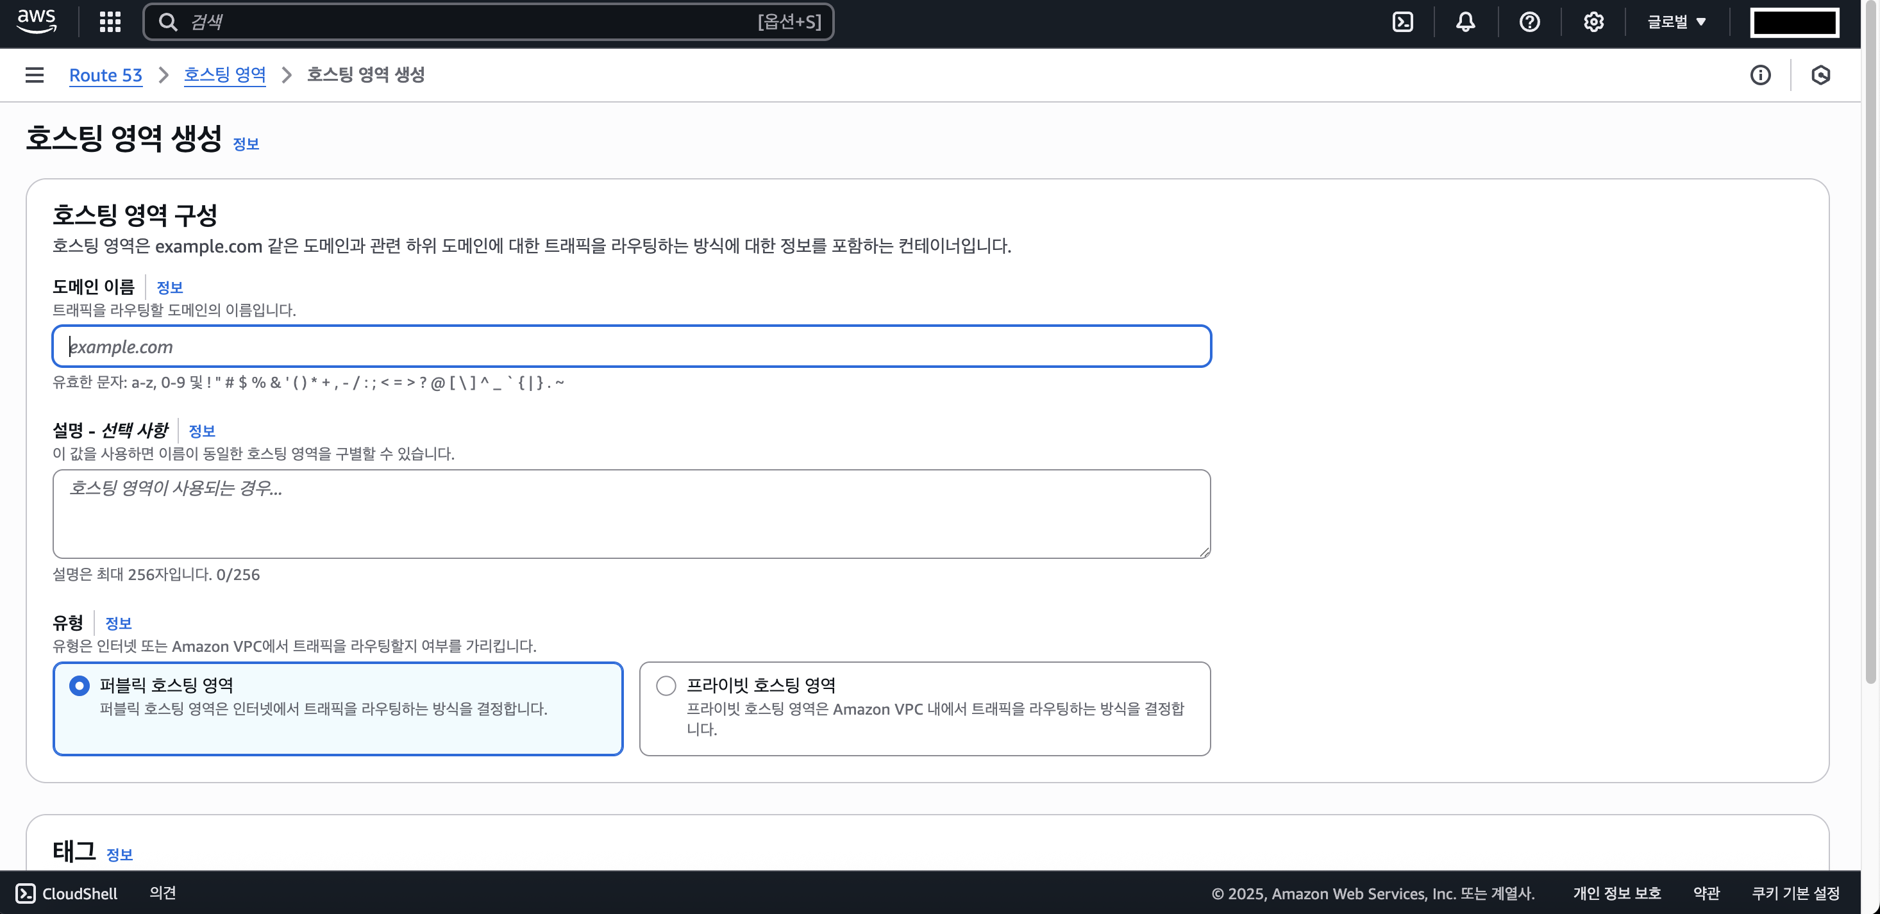Open CloudShell in the footer bar

[67, 893]
